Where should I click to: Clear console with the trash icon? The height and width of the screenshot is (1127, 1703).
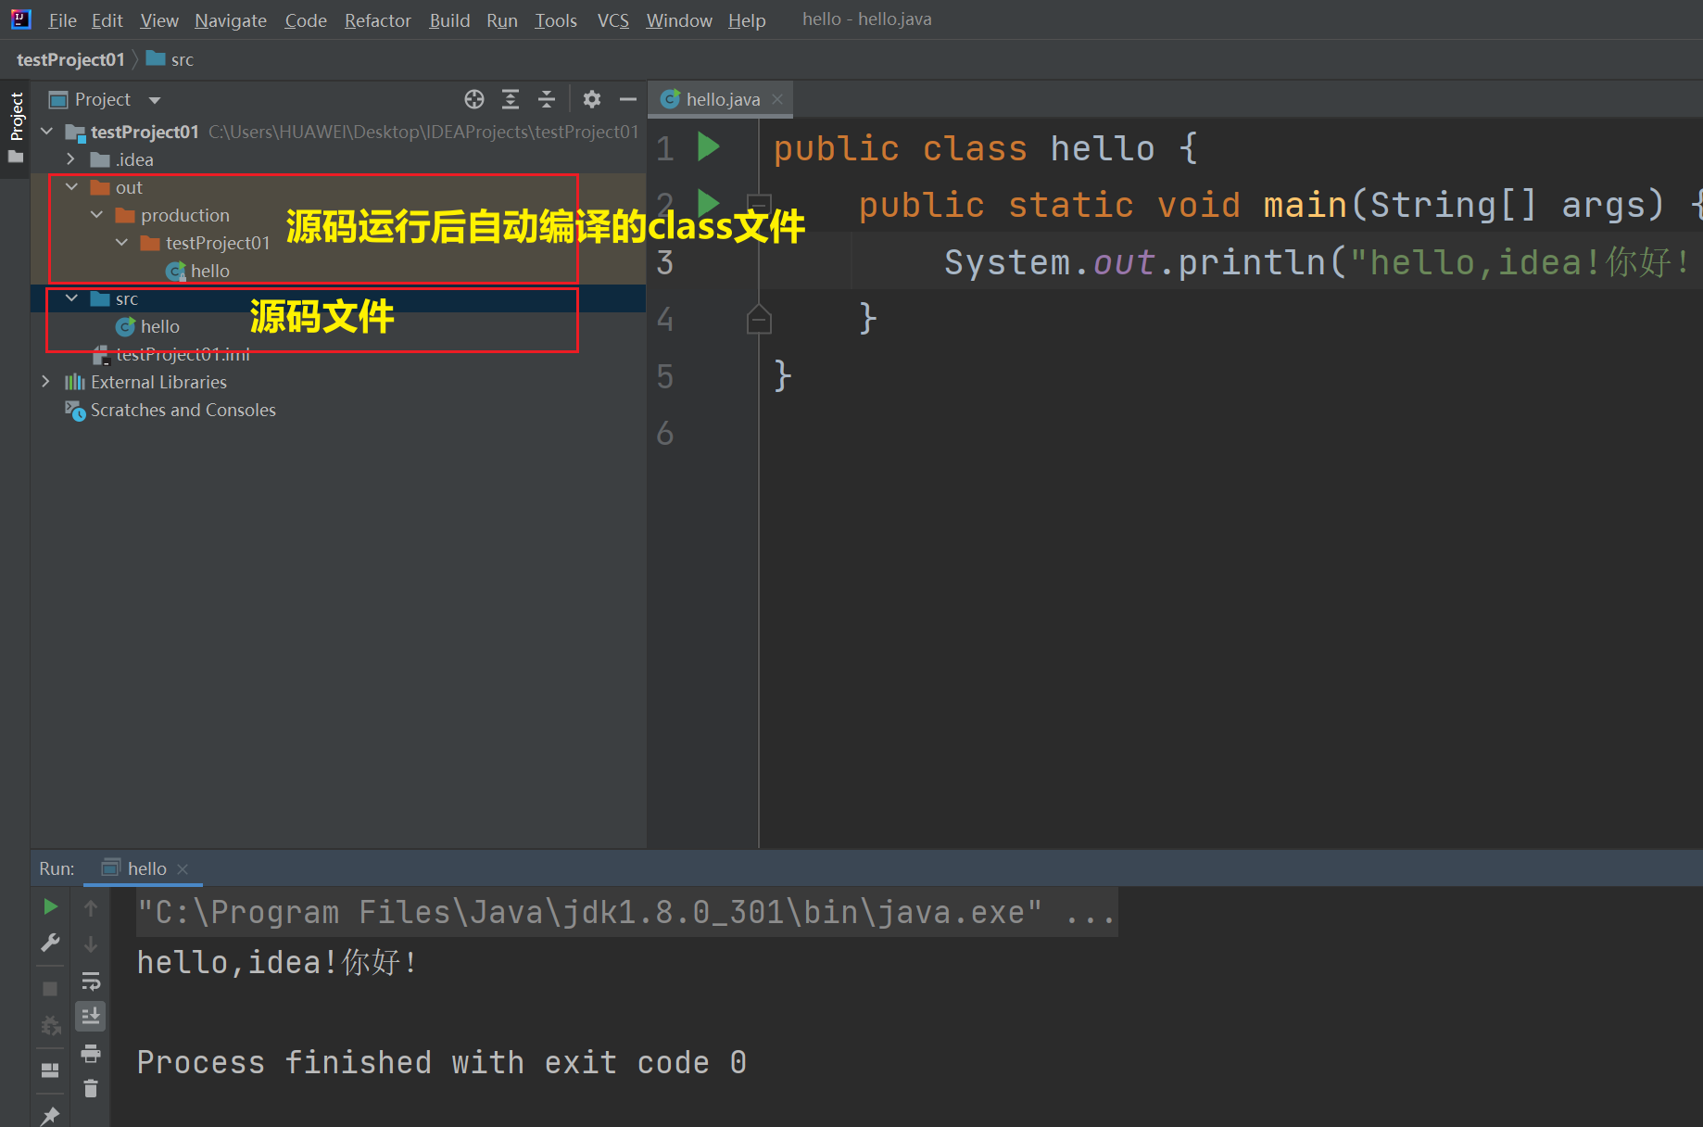[x=91, y=1088]
